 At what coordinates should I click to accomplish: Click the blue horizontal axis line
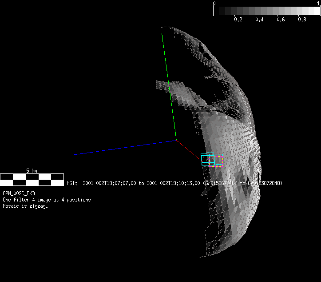pyautogui.click(x=124, y=148)
